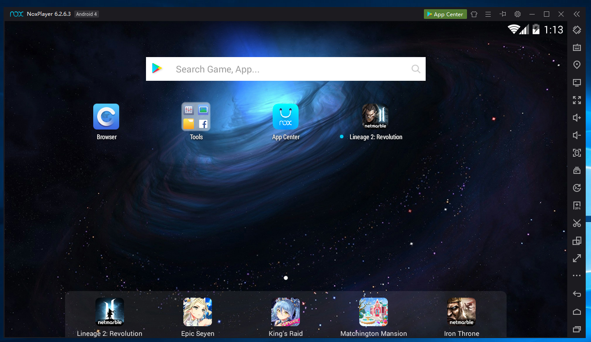Open Android recent apps from sidebar
This screenshot has width=591, height=342.
point(577,329)
